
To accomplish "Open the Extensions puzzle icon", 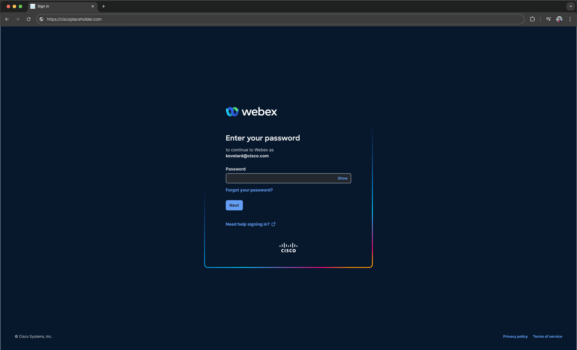I will 532,19.
